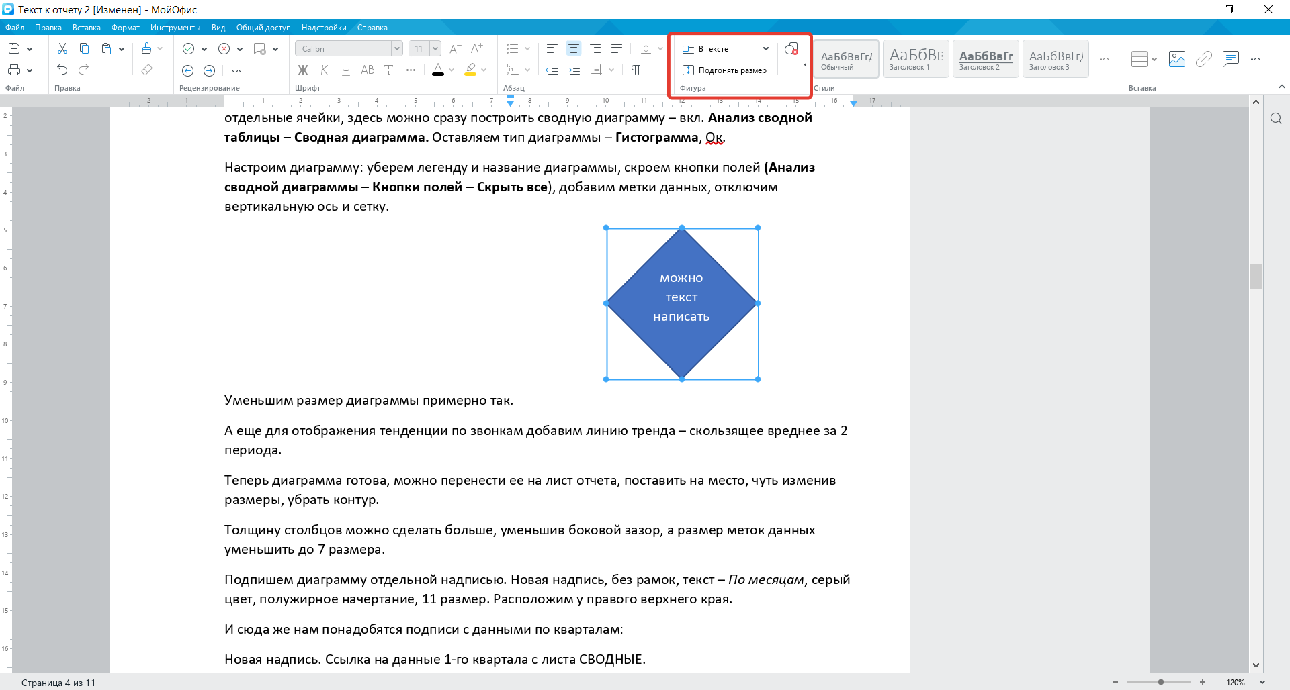Image resolution: width=1290 pixels, height=690 pixels.
Task: Insert a comment with the speech bubble icon
Action: (1231, 59)
